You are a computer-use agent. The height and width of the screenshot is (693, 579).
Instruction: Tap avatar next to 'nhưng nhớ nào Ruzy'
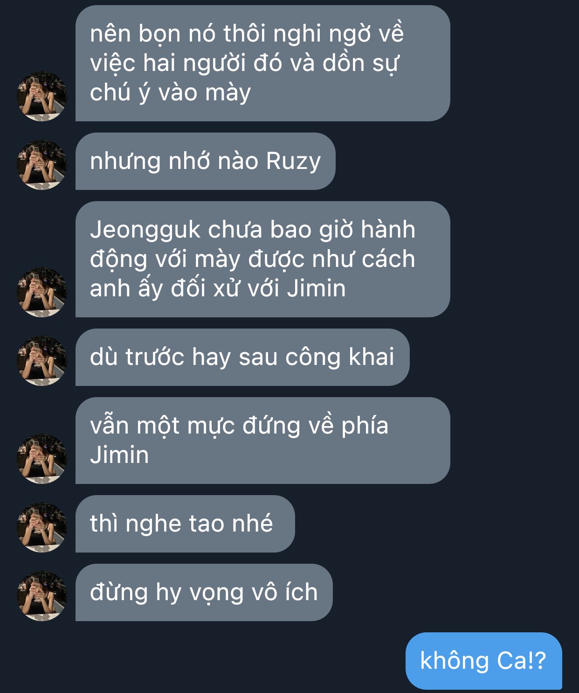[x=42, y=165]
